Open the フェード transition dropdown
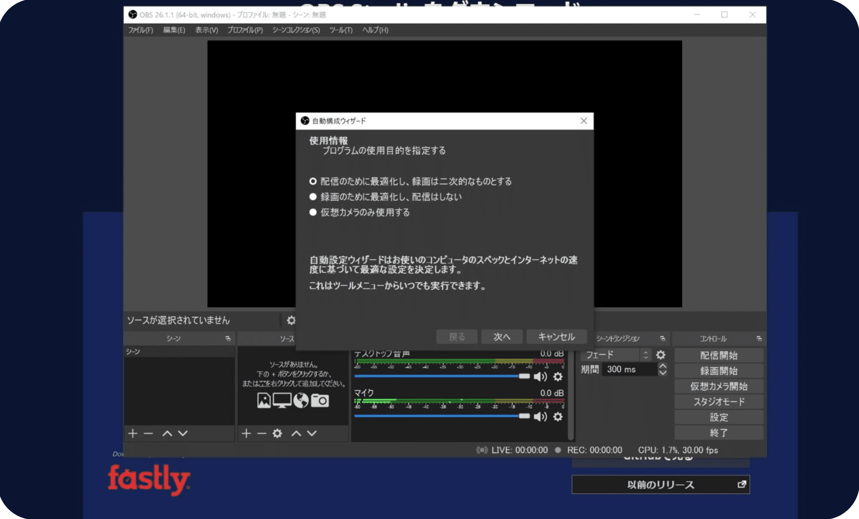 [x=616, y=355]
